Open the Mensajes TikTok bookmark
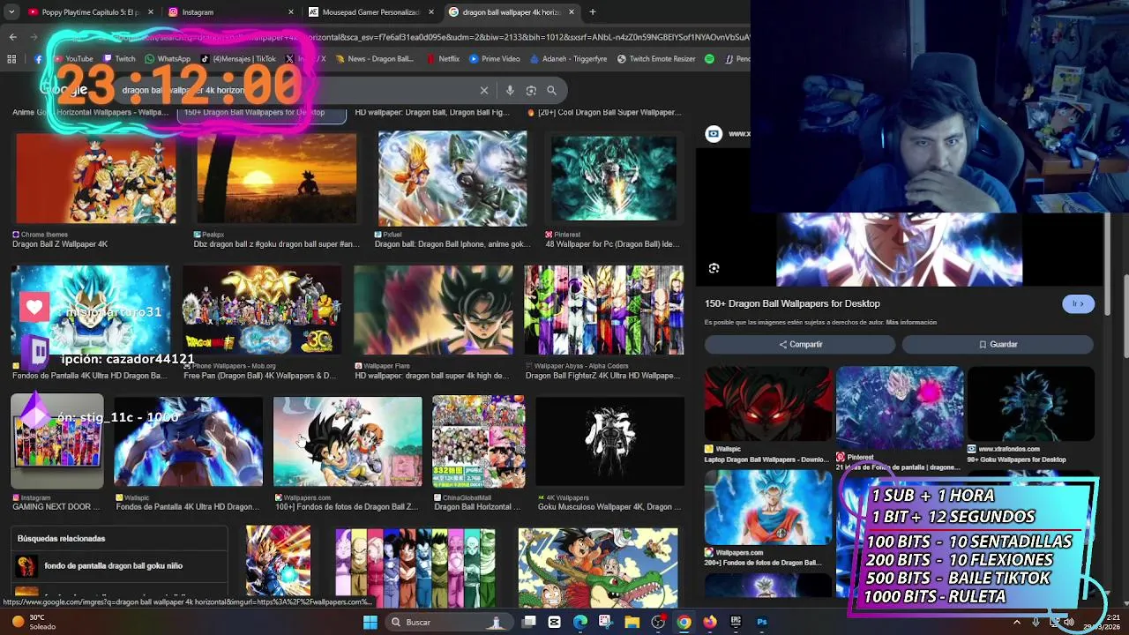This screenshot has height=635, width=1129. coord(238,59)
